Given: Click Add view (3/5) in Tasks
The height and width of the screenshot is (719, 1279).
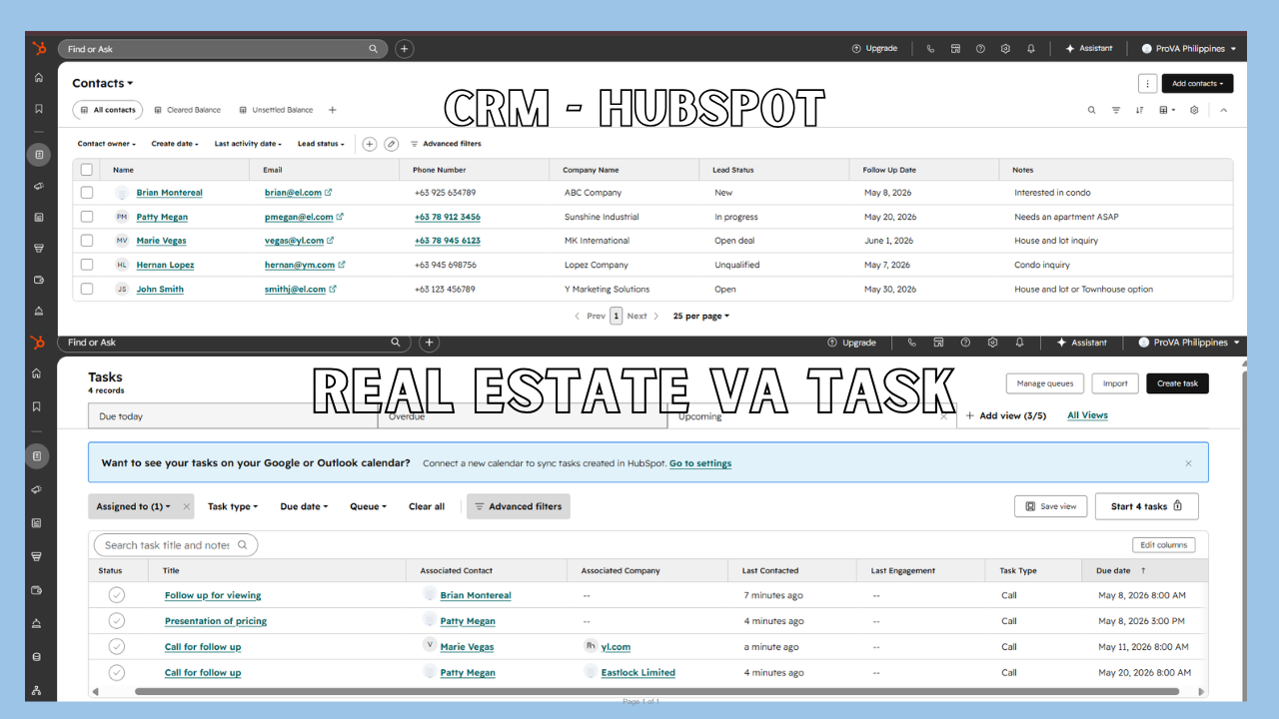Looking at the screenshot, I should [1006, 415].
